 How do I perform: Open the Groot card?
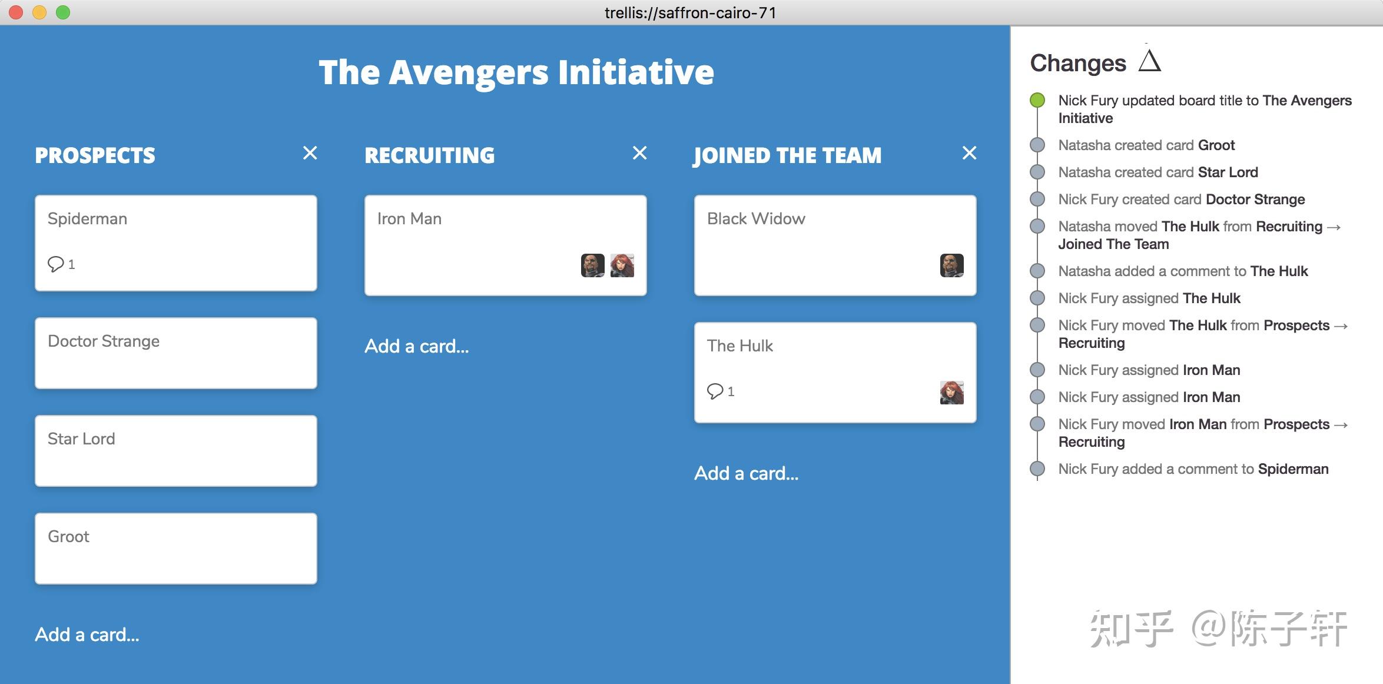[x=176, y=549]
